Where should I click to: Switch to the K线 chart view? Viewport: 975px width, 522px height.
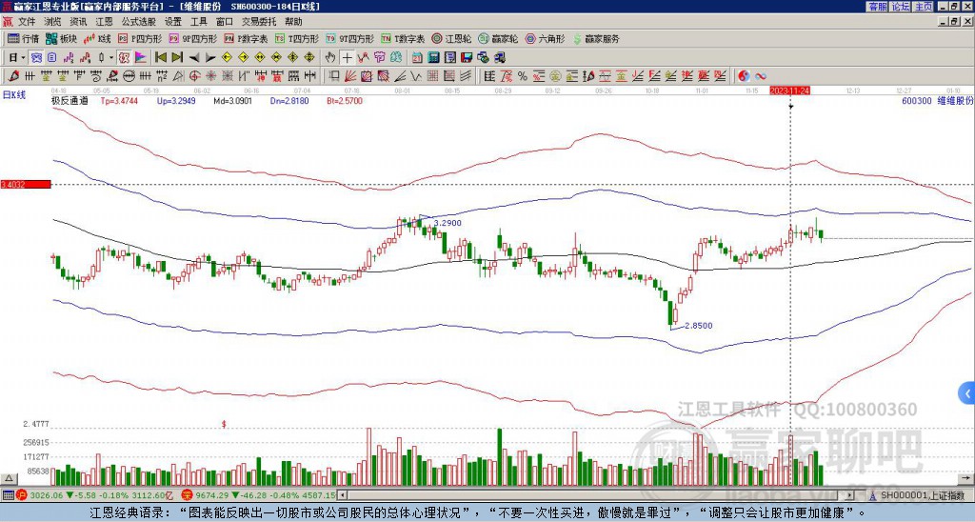click(97, 38)
